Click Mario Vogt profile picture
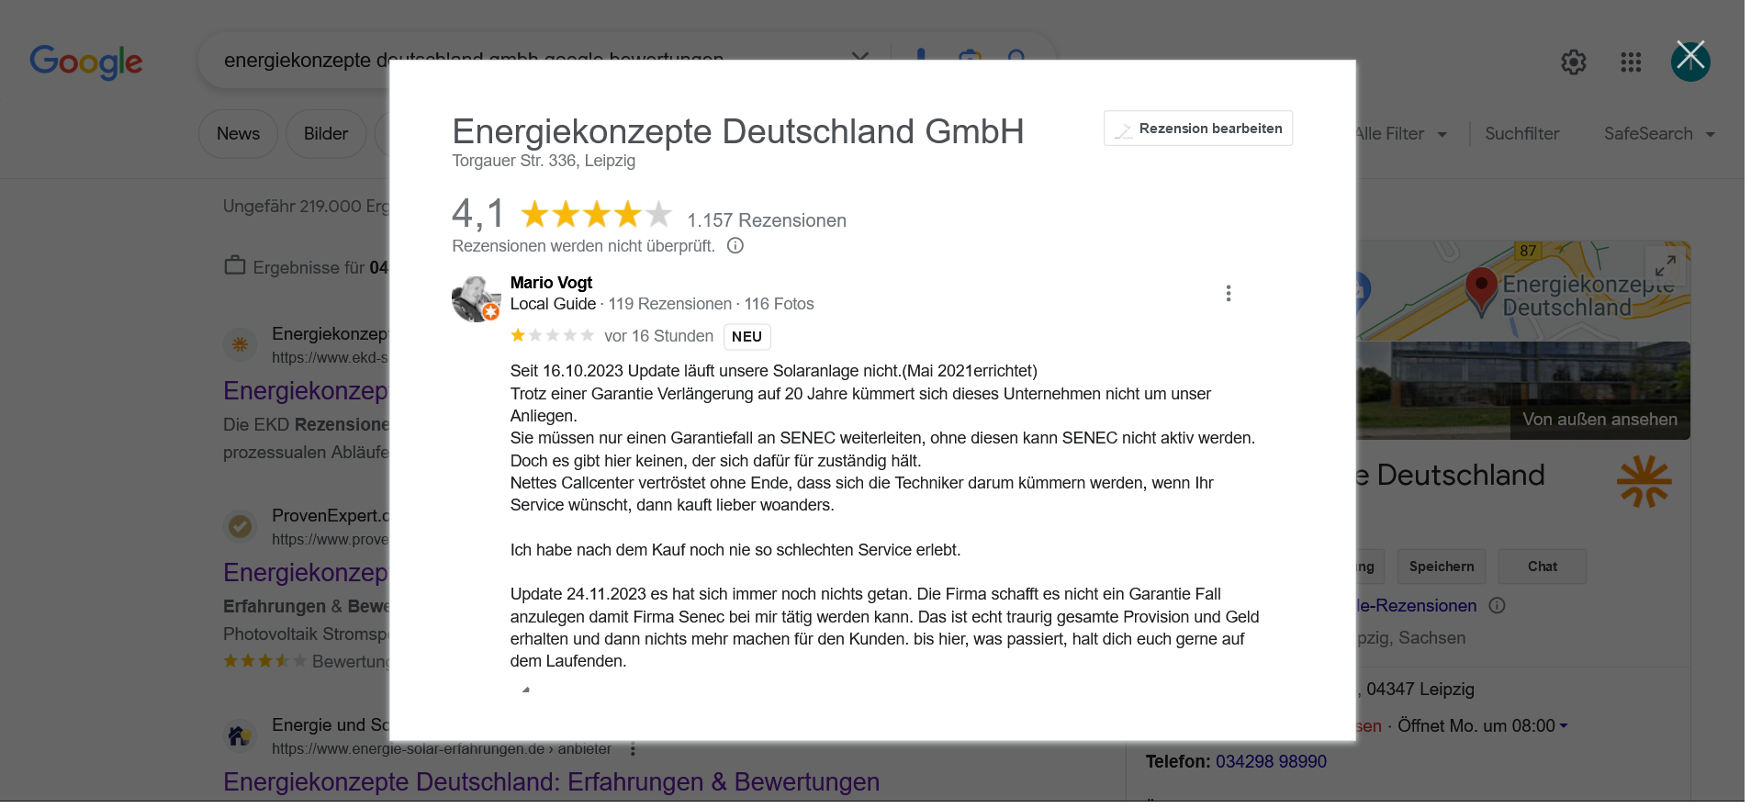 tap(475, 298)
